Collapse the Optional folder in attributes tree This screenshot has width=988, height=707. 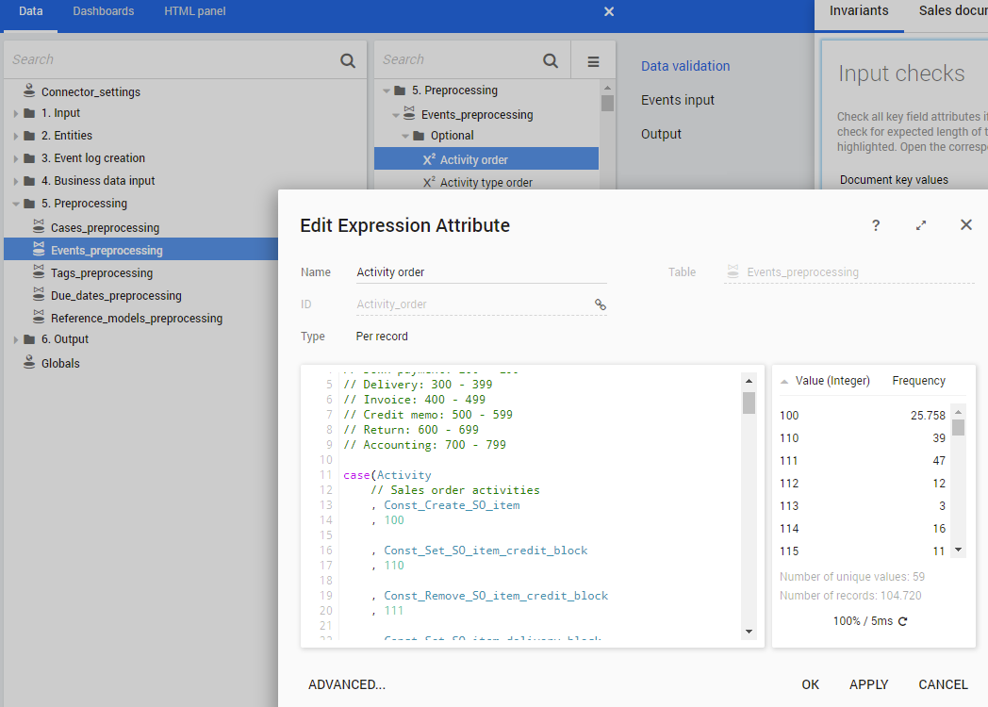404,136
